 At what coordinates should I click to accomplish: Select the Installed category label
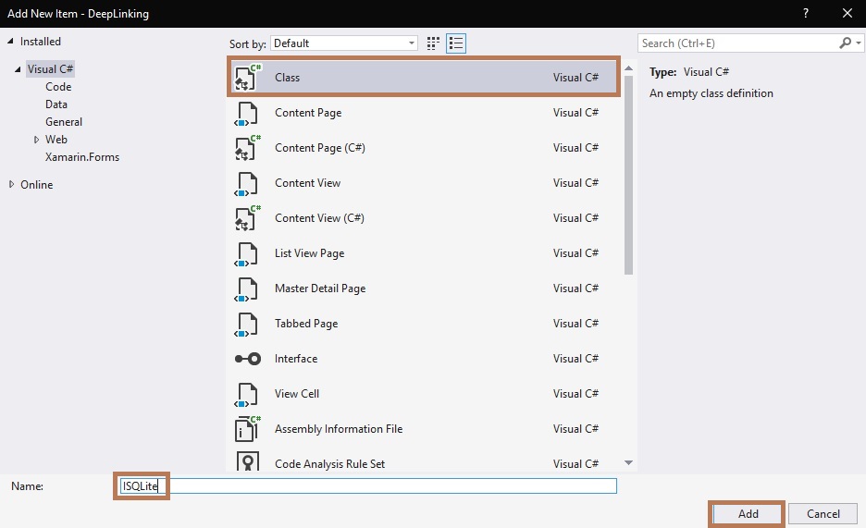pos(41,42)
